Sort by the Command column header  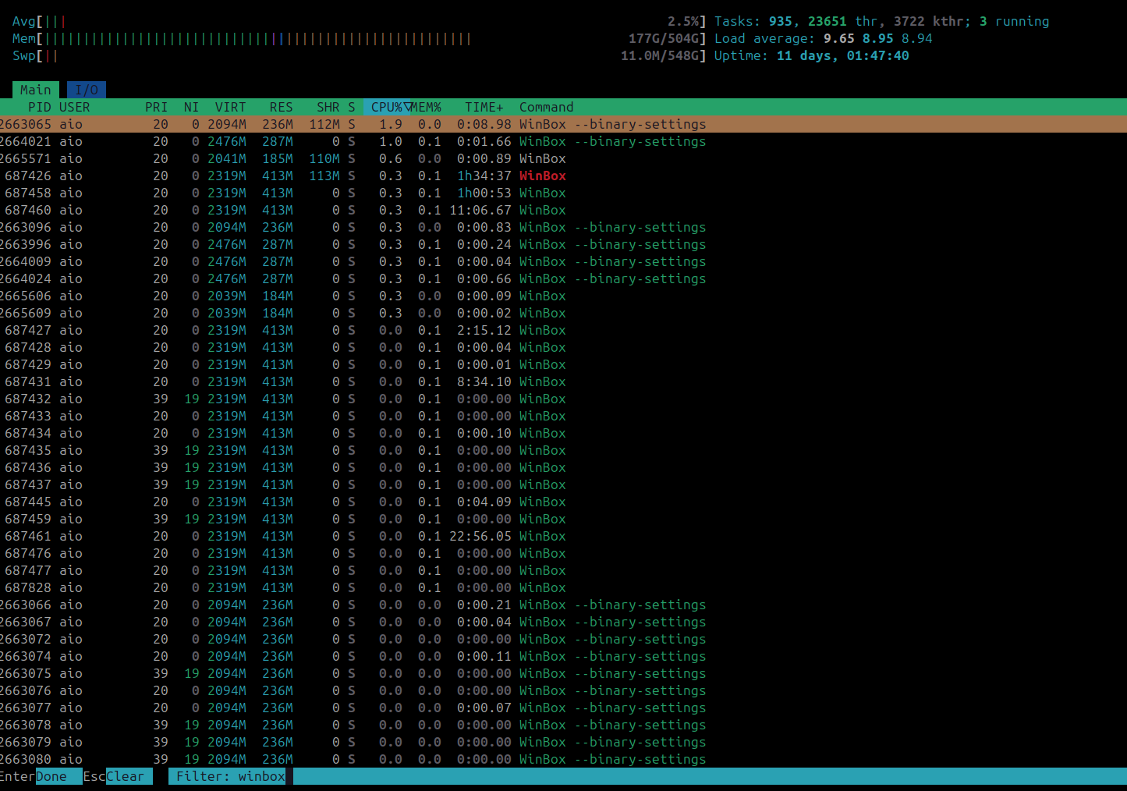point(546,107)
